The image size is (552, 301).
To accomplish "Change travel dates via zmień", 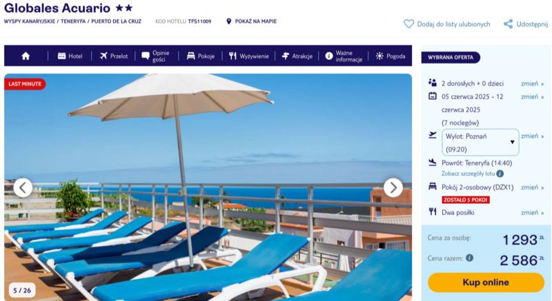I will click(532, 96).
